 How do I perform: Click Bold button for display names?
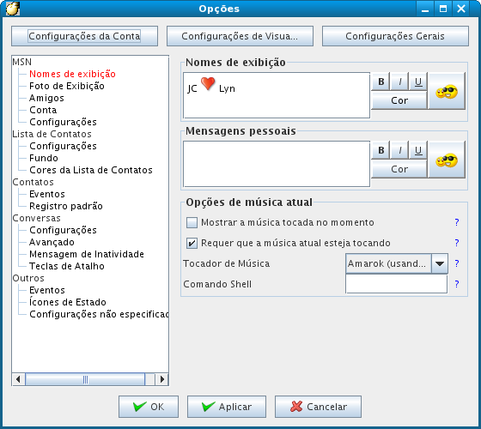[x=381, y=82]
